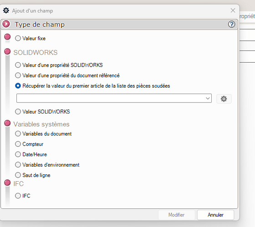Click the Modifier button
The width and height of the screenshot is (255, 227).
click(177, 215)
